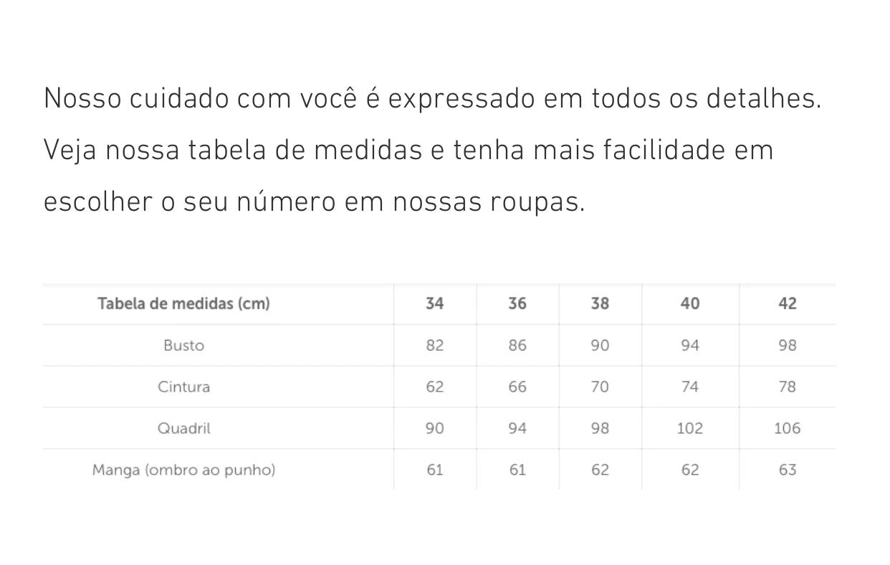Image resolution: width=890 pixels, height=565 pixels.
Task: Click the Busto row label
Action: point(183,345)
